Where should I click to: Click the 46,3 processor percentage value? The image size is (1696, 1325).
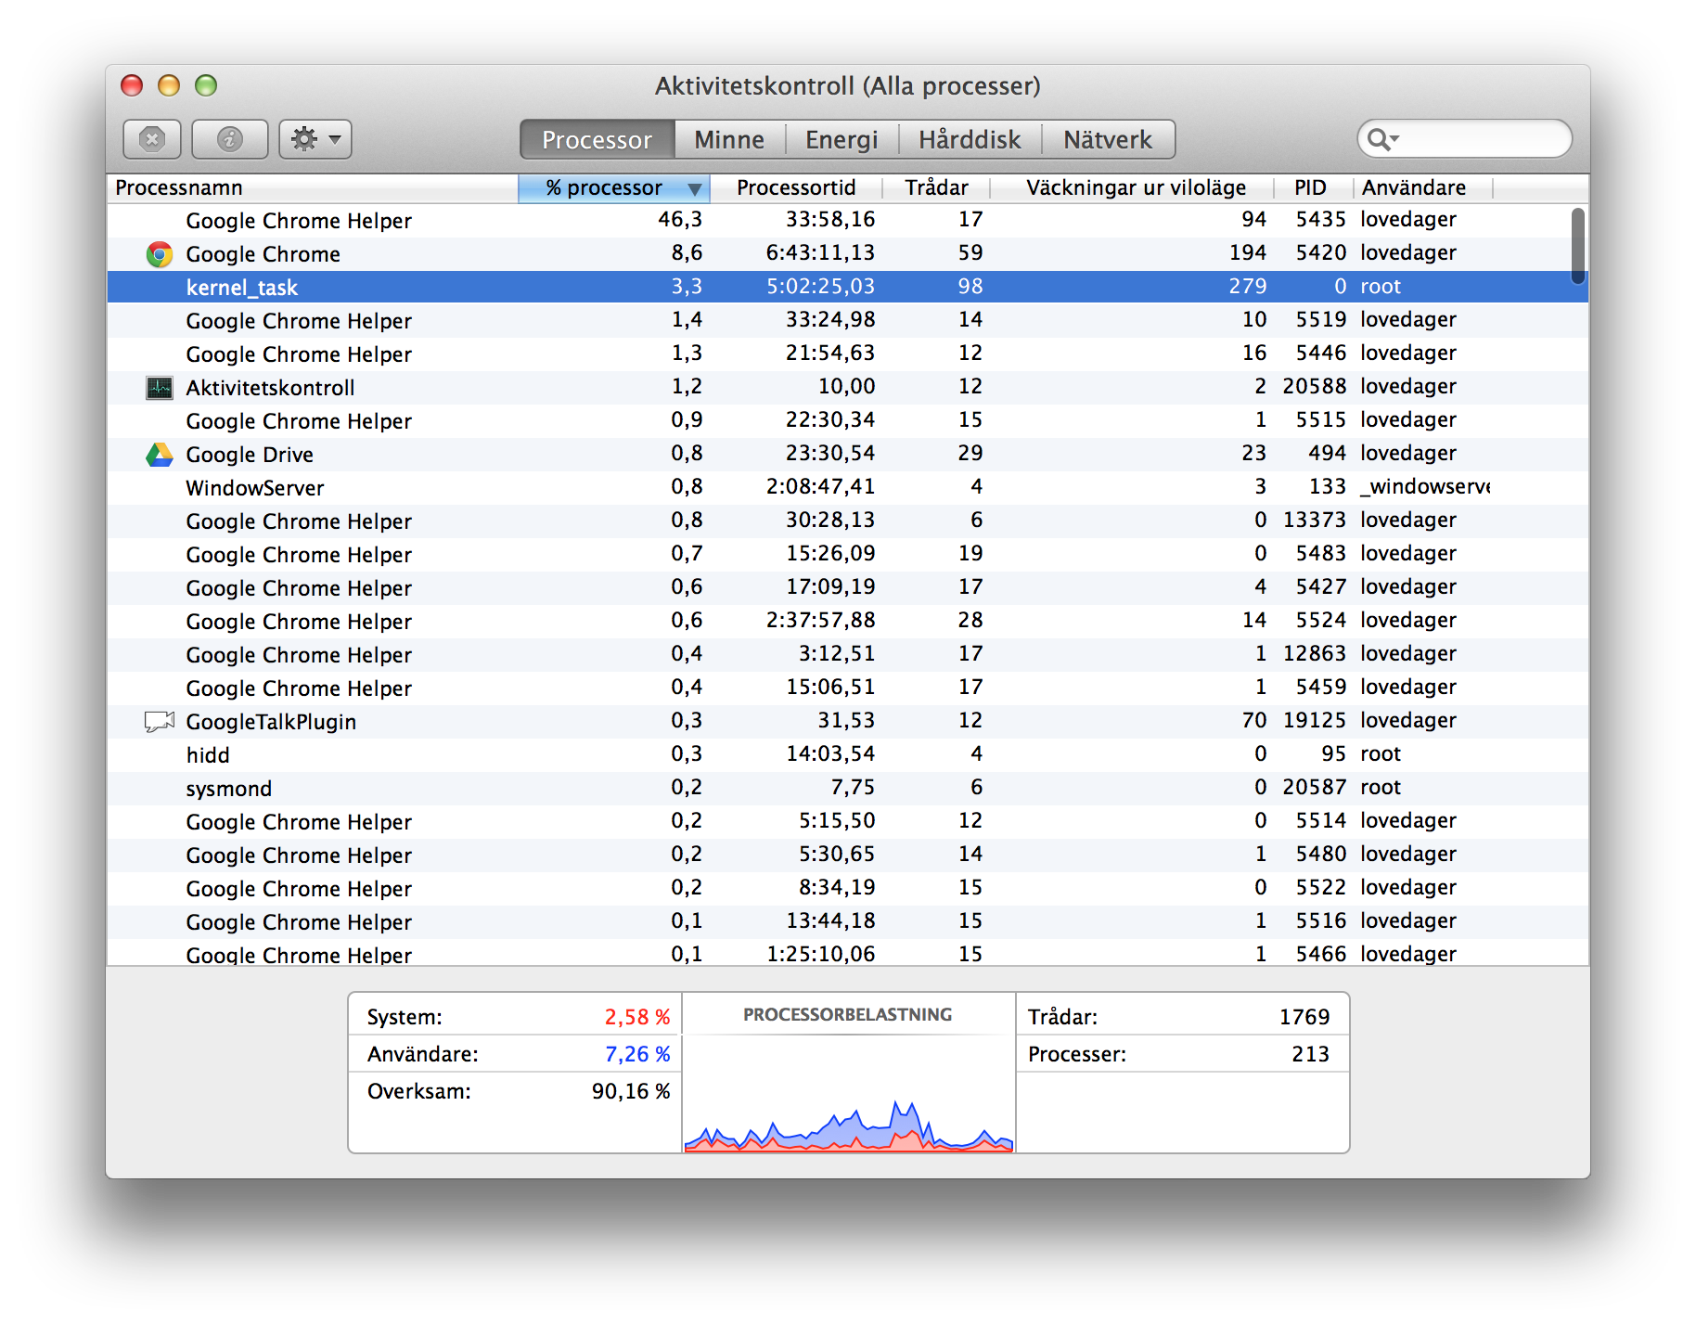click(680, 220)
